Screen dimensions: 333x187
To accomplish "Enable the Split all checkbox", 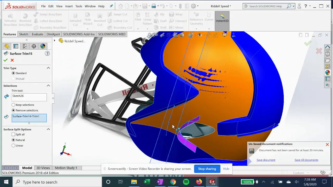I will [13, 135].
